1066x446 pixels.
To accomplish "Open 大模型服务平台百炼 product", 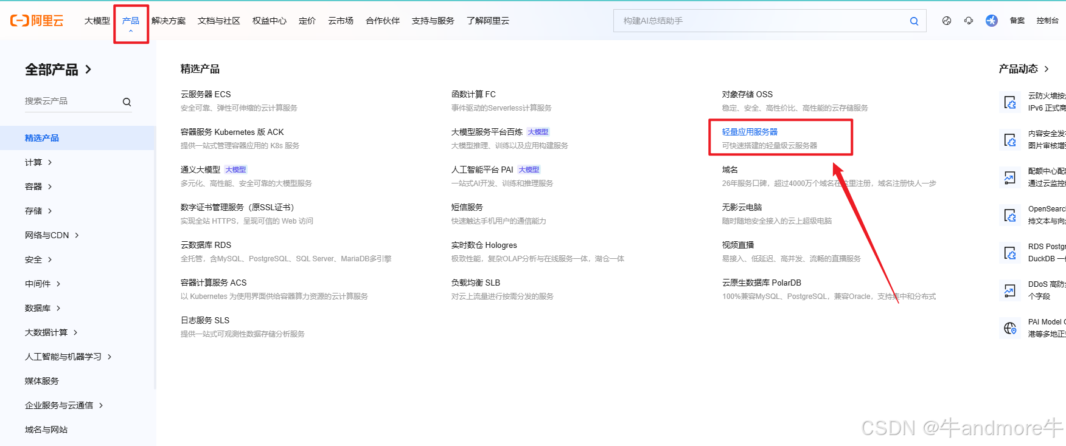I will pyautogui.click(x=487, y=132).
